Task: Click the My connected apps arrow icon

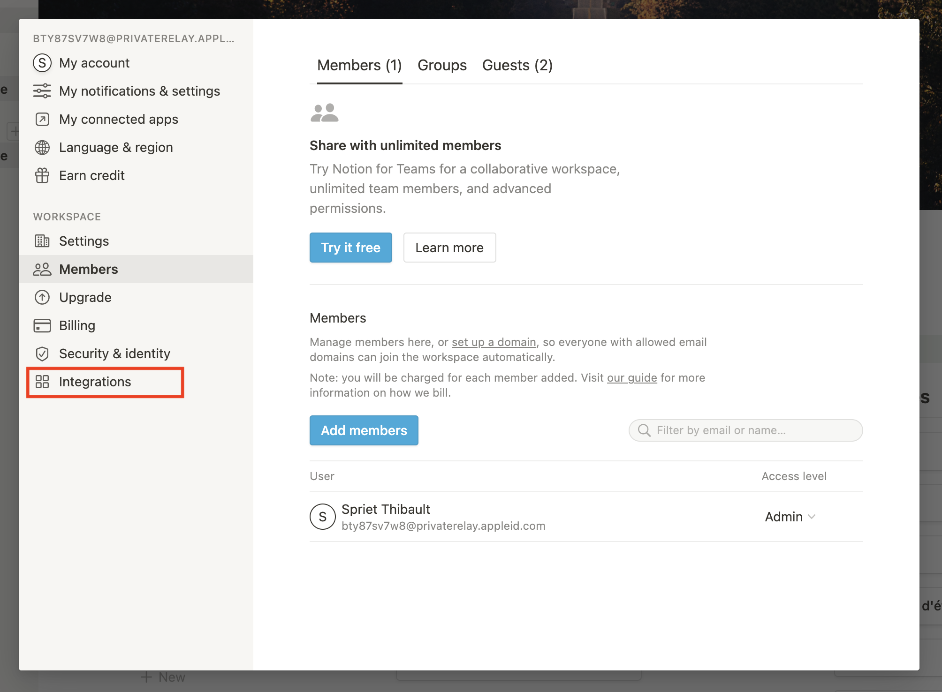Action: [42, 119]
